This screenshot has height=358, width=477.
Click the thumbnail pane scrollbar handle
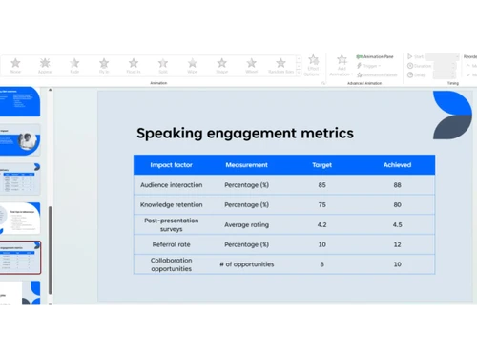[50, 250]
